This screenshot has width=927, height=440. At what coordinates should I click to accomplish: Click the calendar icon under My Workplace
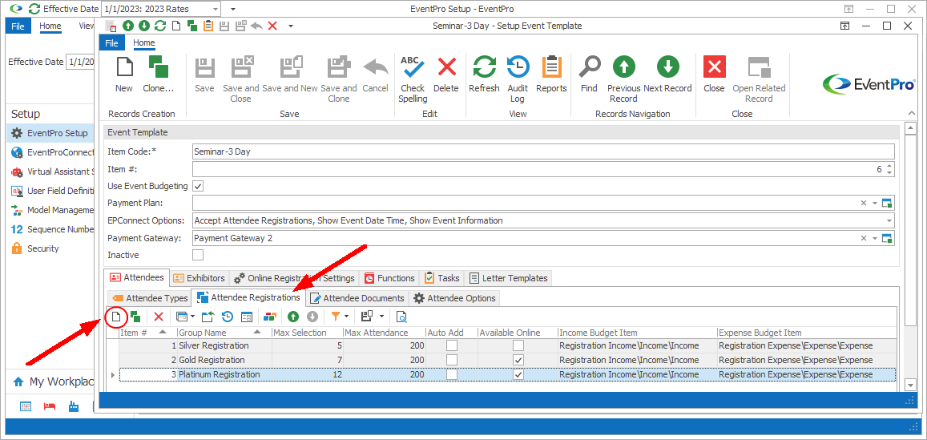tap(26, 406)
